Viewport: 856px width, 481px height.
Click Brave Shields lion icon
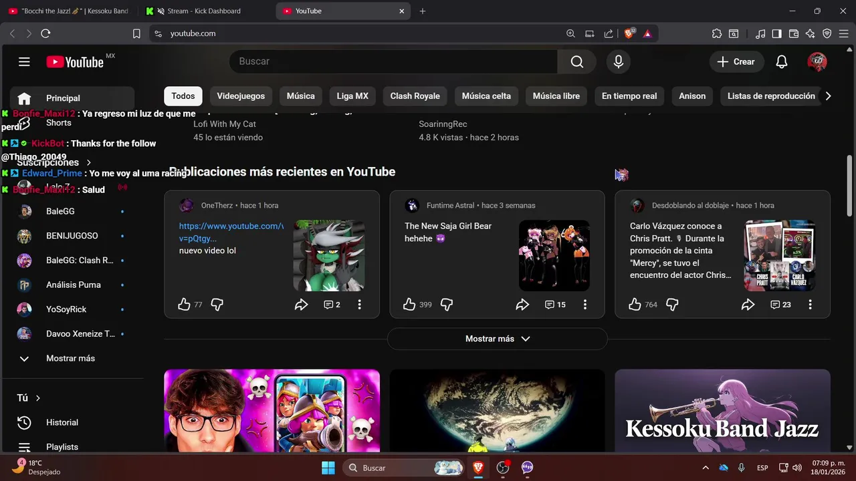click(x=629, y=33)
